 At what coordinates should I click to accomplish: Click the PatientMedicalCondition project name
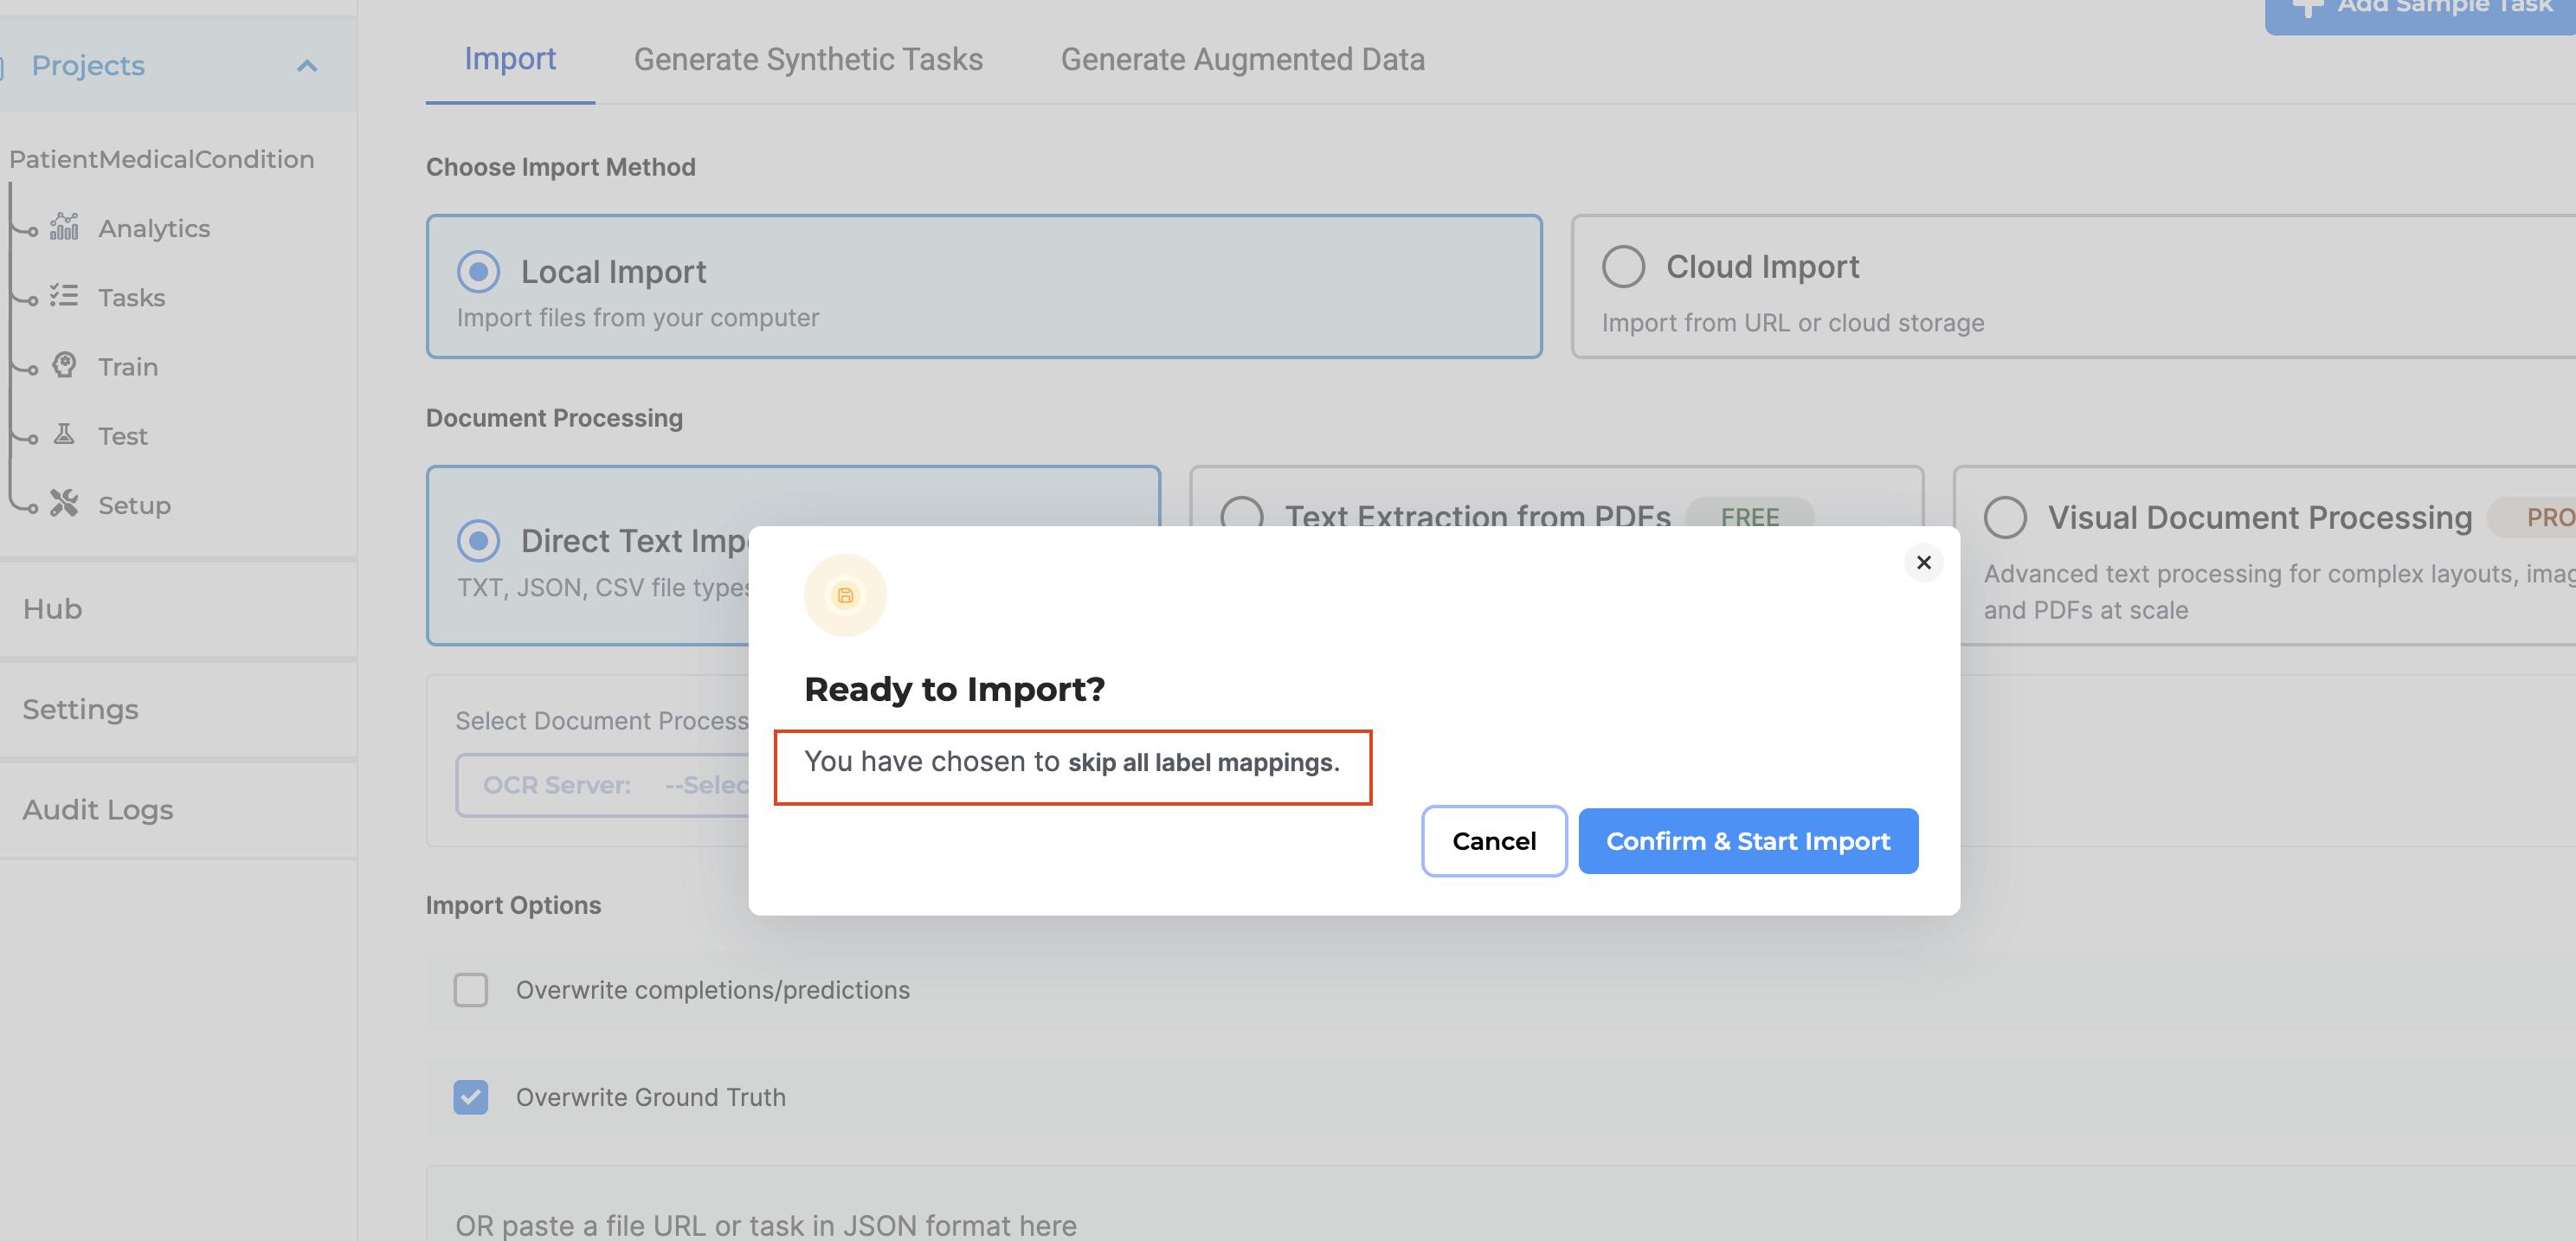coord(162,159)
